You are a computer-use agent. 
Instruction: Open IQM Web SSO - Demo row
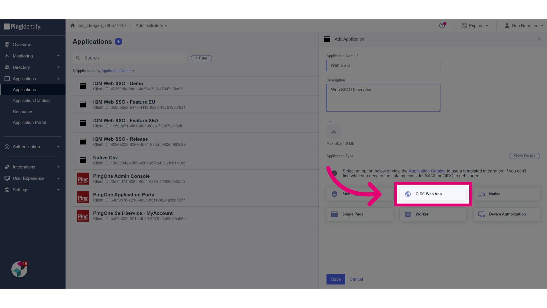(196, 86)
